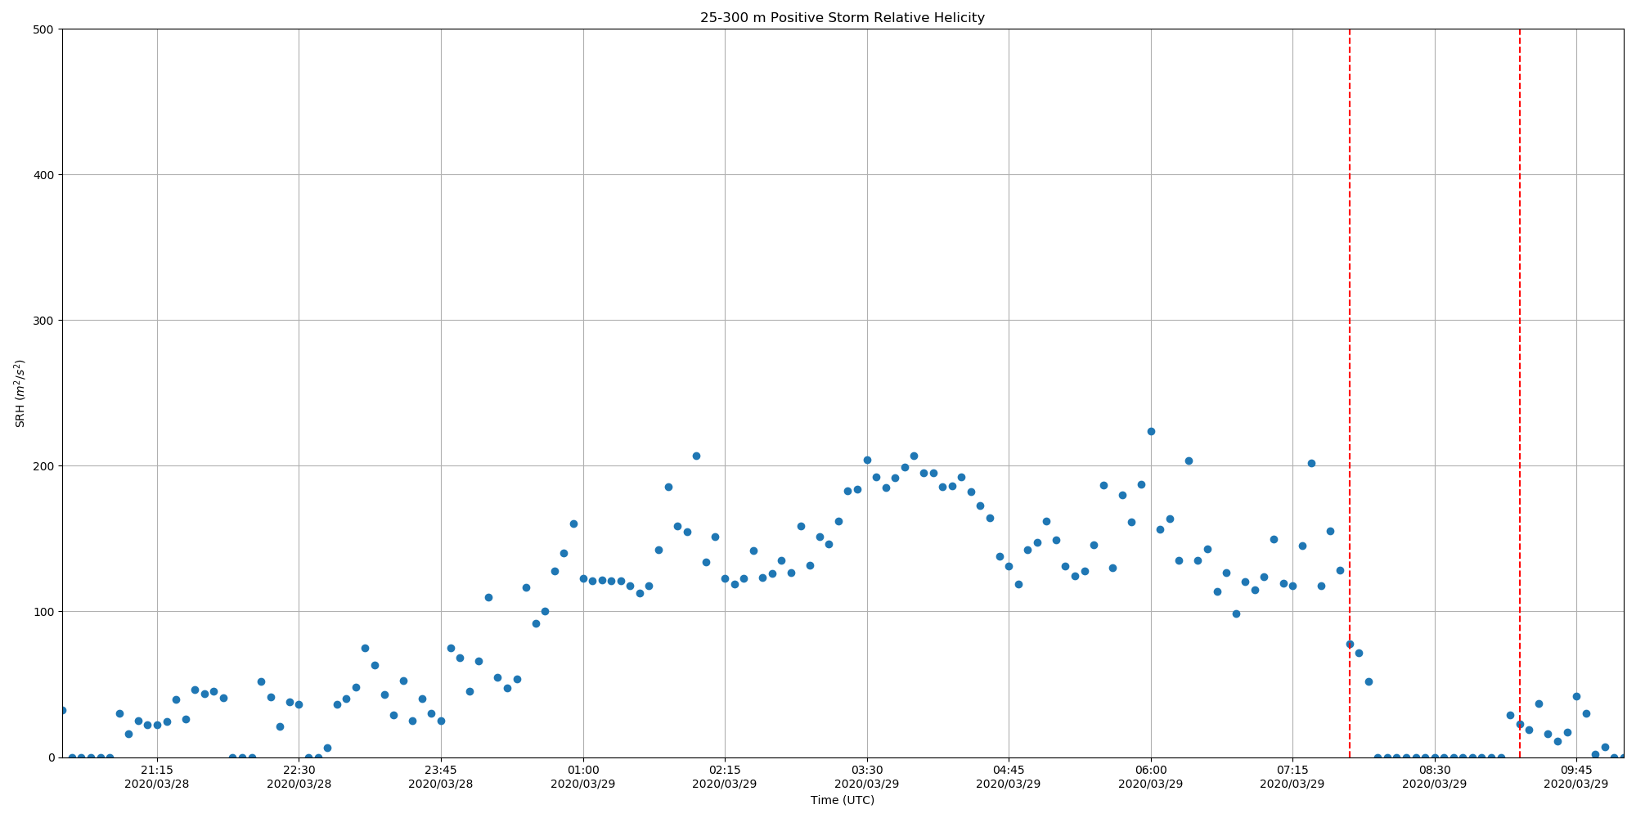Select the y-axis tick label '300'
The width and height of the screenshot is (1636, 818).
[x=43, y=321]
